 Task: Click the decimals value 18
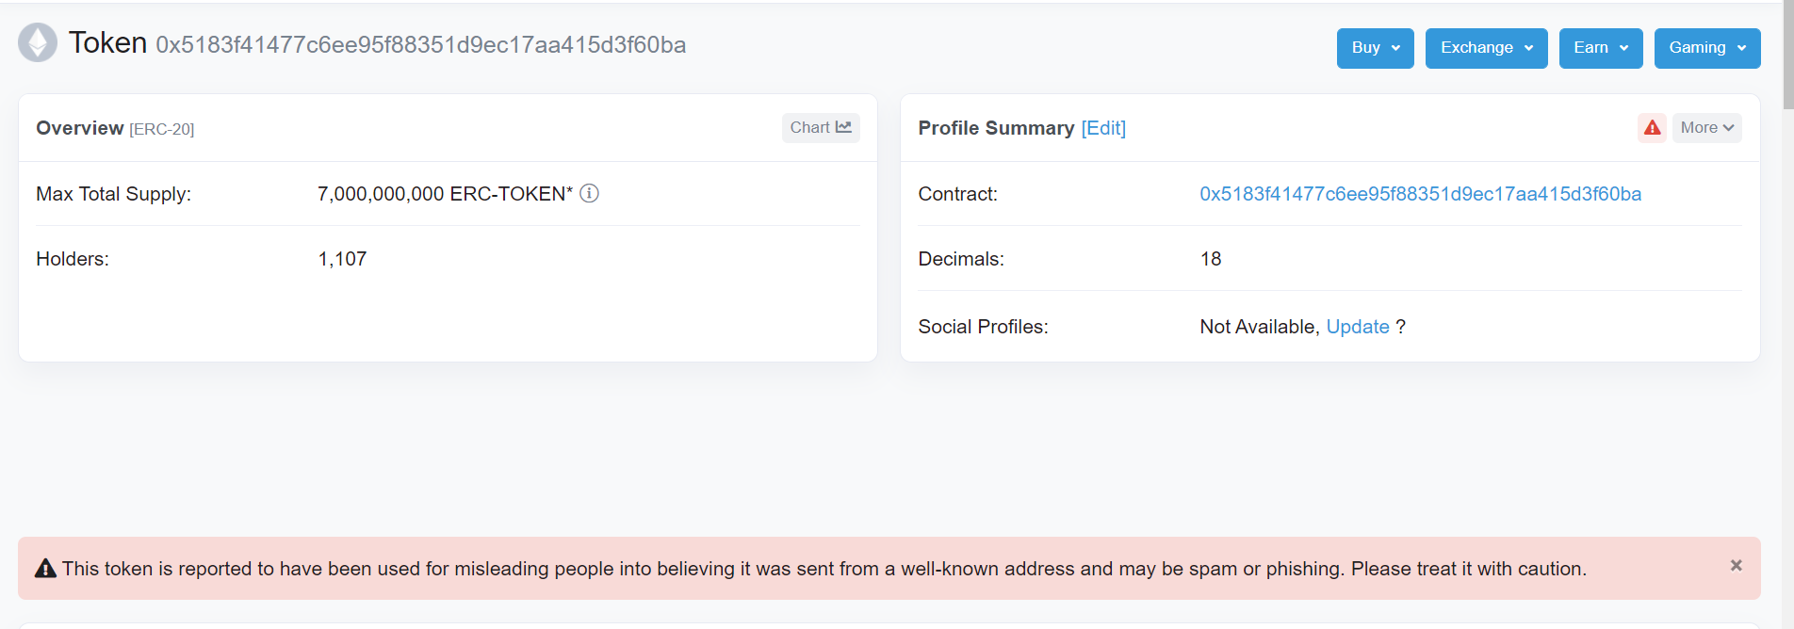(x=1211, y=259)
